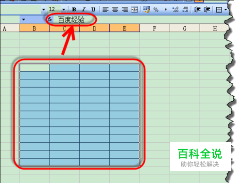This screenshot has height=183, width=243.
Task: Select column F header
Action: pyautogui.click(x=155, y=28)
